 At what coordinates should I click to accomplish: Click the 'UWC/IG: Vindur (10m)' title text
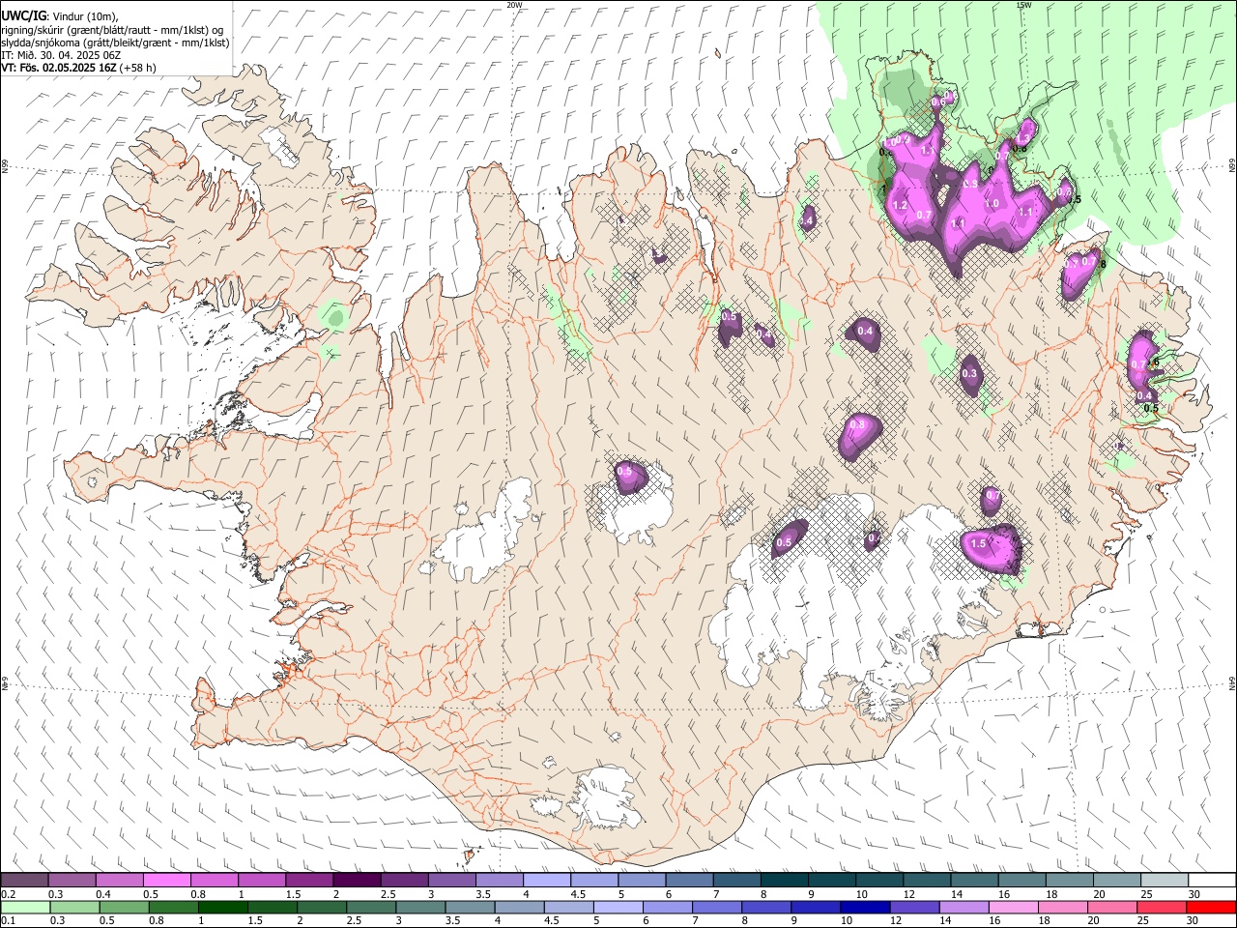click(60, 15)
